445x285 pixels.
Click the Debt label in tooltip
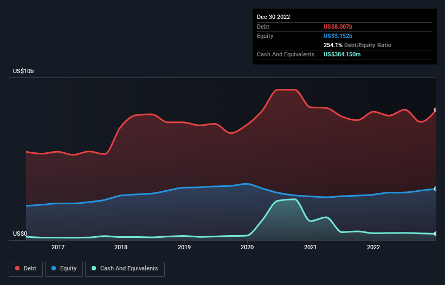263,27
